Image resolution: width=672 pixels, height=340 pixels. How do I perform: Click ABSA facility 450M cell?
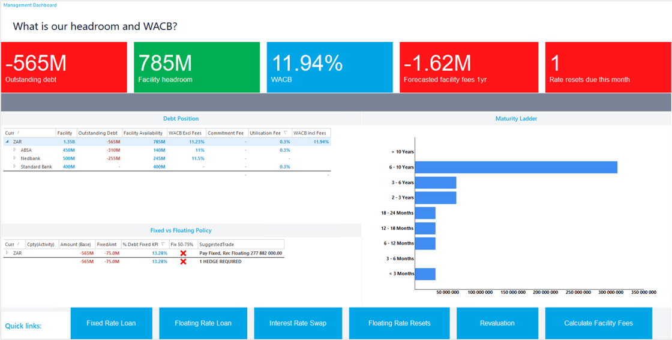tap(69, 150)
